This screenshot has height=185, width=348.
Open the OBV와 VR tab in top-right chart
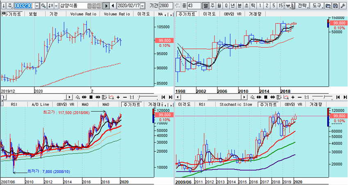232,14
